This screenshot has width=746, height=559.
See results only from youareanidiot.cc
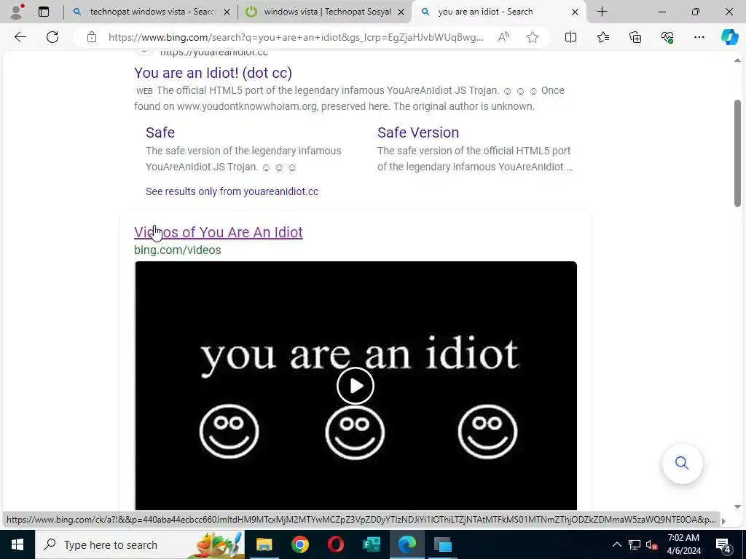232,191
